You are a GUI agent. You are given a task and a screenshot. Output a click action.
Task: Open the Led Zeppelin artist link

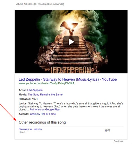(x=35, y=90)
